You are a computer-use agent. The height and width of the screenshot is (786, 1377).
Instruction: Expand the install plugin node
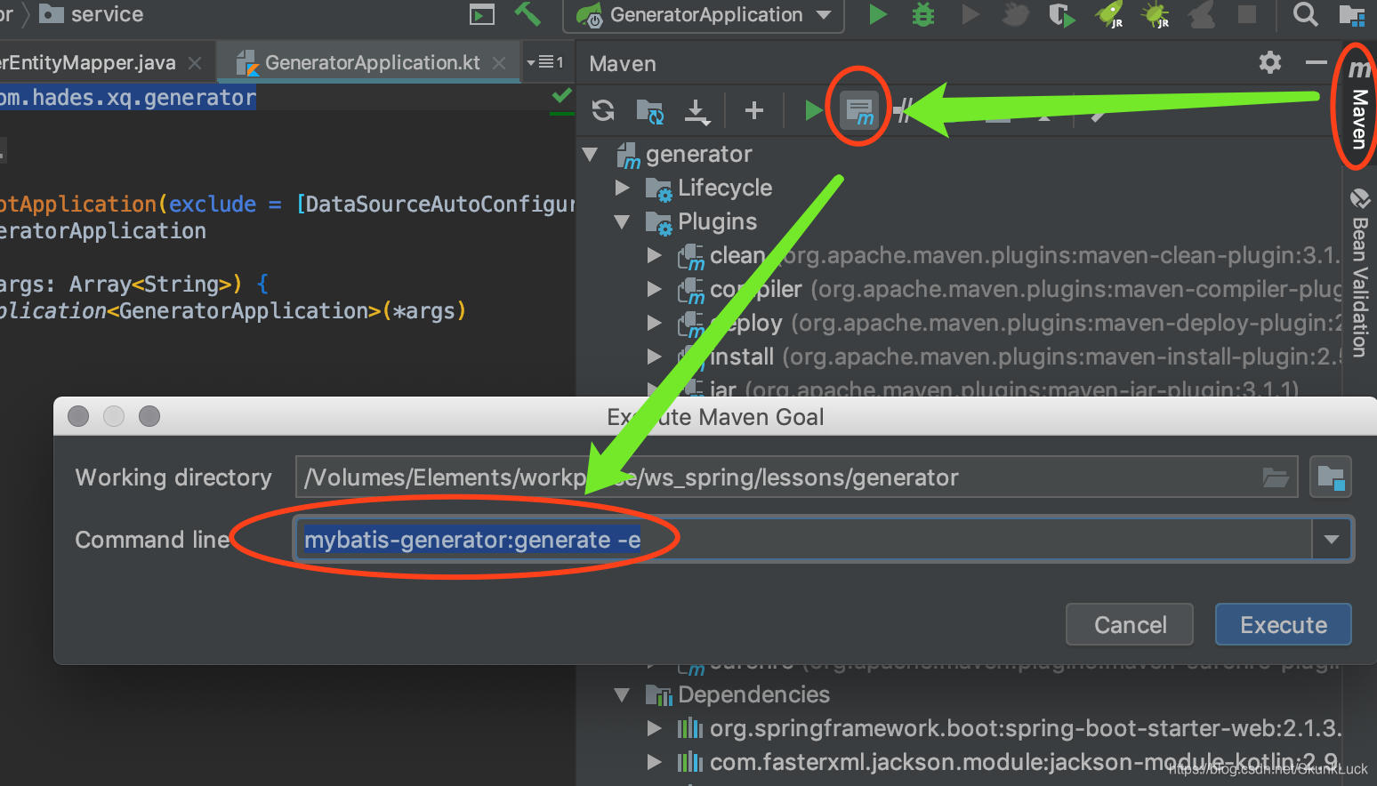tap(655, 357)
